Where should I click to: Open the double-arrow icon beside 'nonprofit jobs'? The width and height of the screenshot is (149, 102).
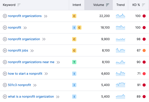pos(32,51)
